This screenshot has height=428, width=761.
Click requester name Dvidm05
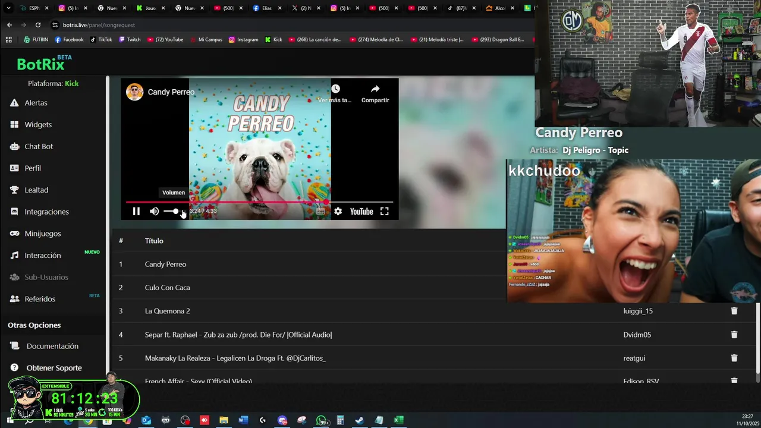pos(637,335)
